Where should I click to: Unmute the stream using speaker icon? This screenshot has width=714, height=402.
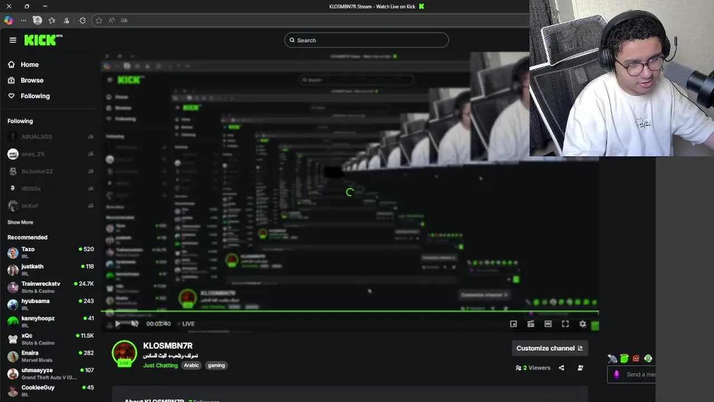134,324
